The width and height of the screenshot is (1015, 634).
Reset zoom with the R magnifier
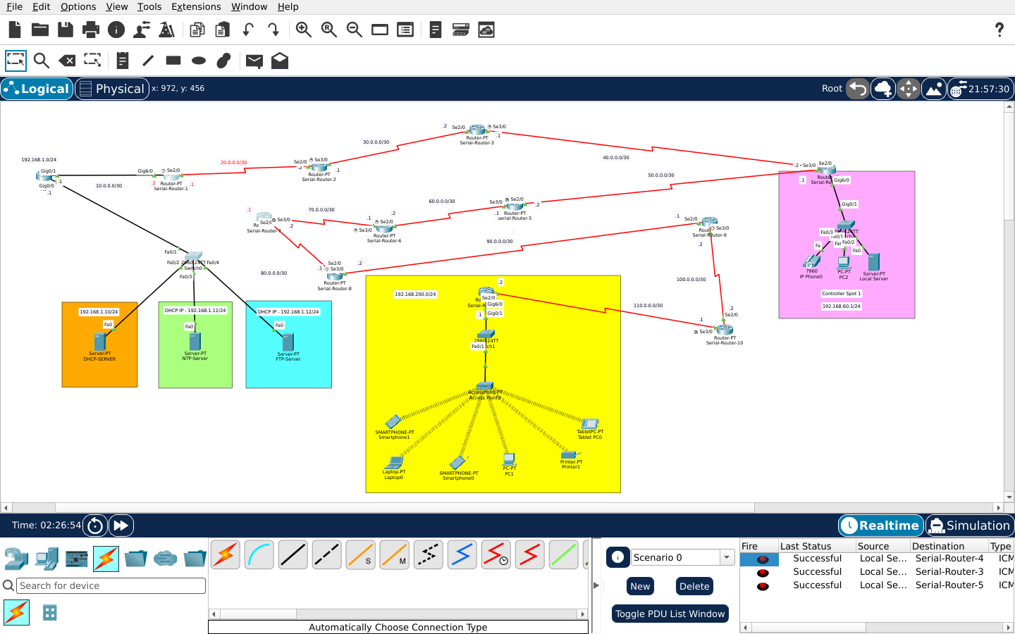pos(329,30)
